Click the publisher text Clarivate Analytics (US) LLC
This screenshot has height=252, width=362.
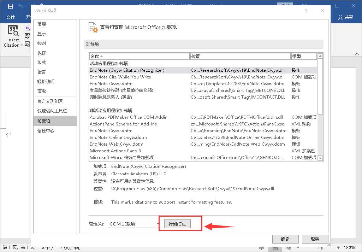coord(139,174)
